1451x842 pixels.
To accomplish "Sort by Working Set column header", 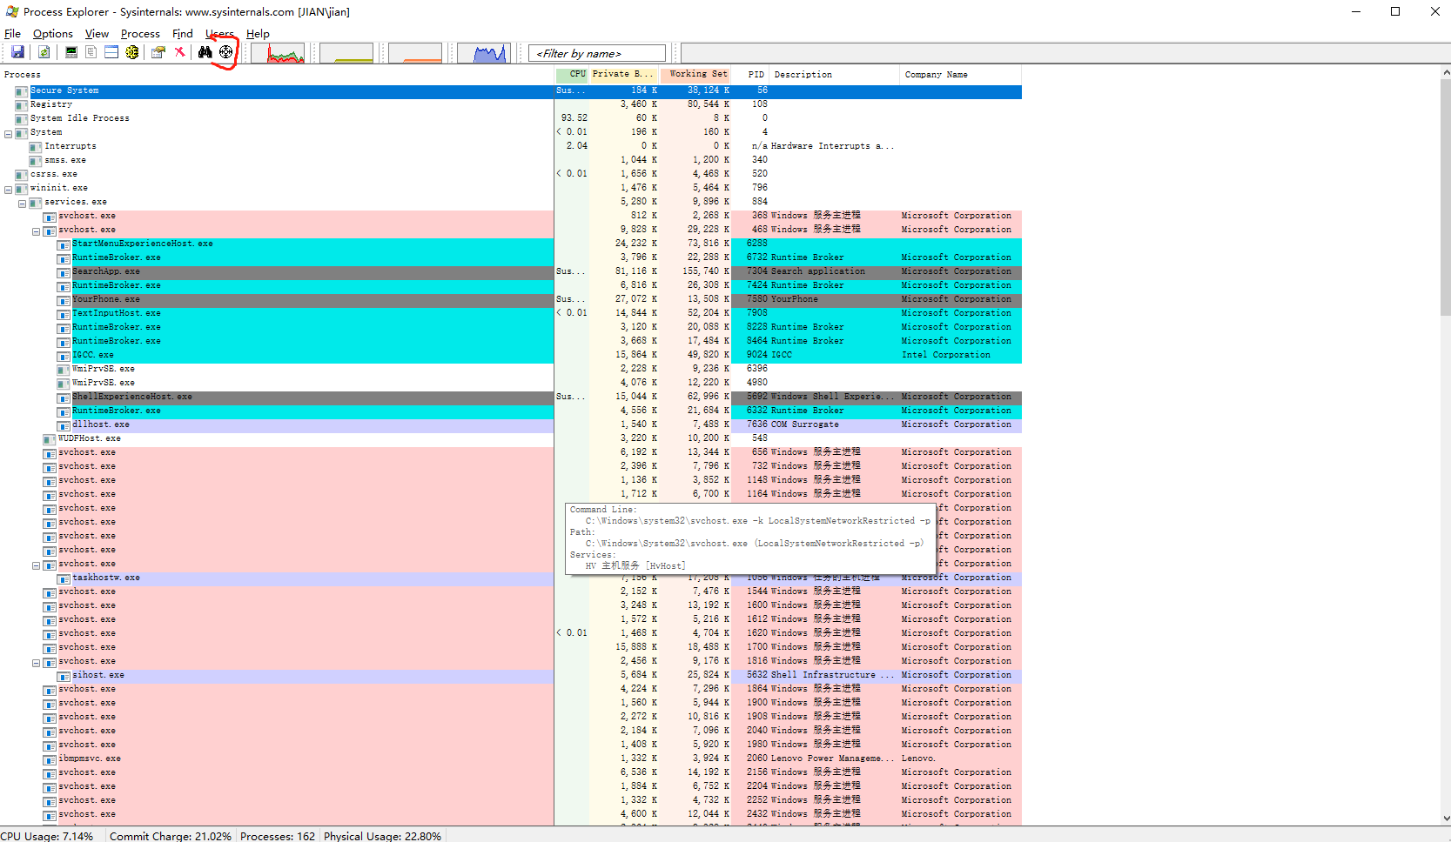I will tap(695, 75).
